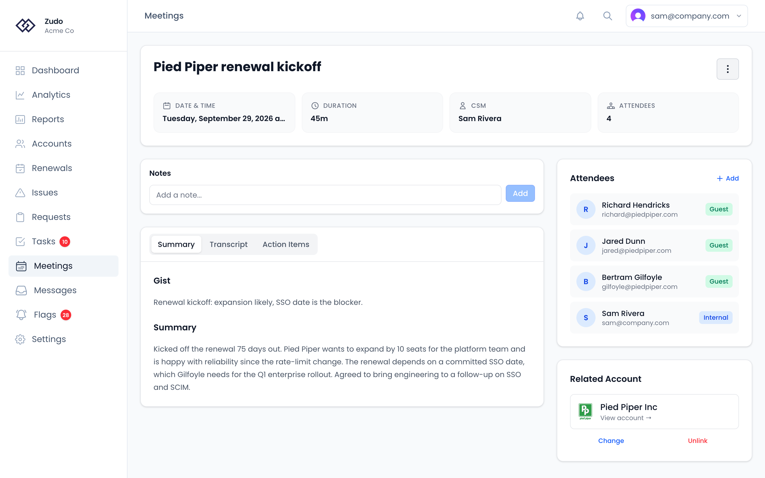The image size is (765, 478).
Task: Open the meeting three-dot options menu
Action: point(727,69)
